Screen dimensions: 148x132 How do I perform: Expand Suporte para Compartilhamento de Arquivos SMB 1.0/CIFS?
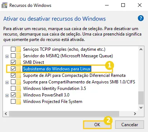point(7,82)
